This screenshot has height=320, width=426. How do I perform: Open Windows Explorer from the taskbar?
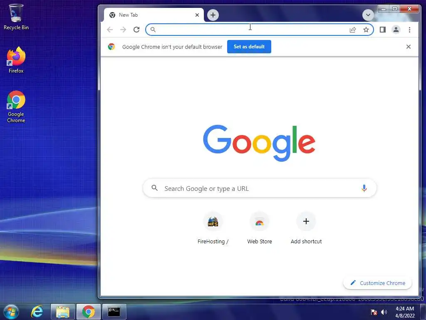[x=63, y=312]
